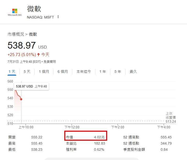Click the 最低 value 538.23
Screen dimensions: 187x160
(37, 149)
